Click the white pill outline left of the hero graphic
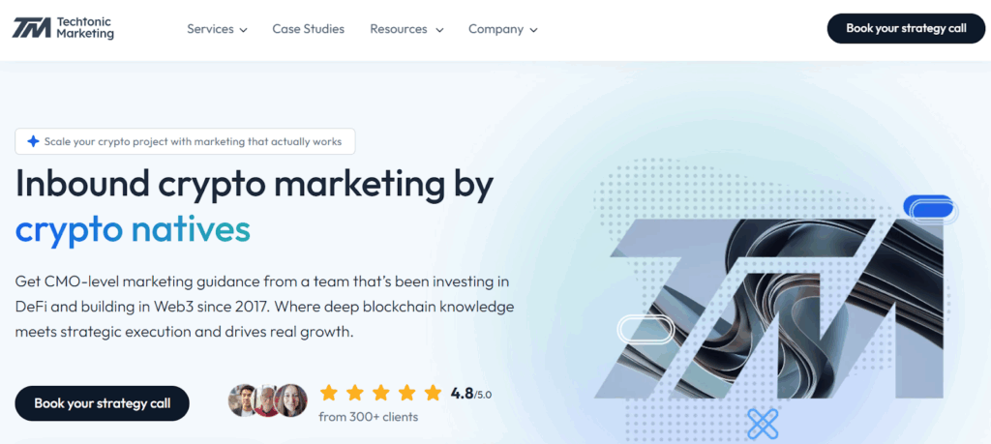 click(x=644, y=329)
